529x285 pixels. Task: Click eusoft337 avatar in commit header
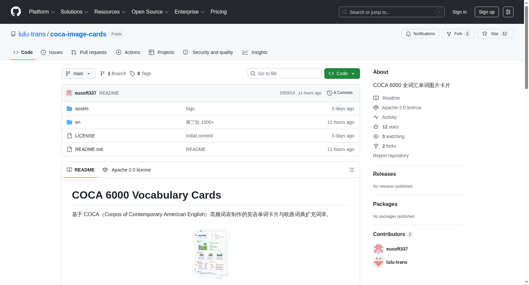[x=69, y=93]
